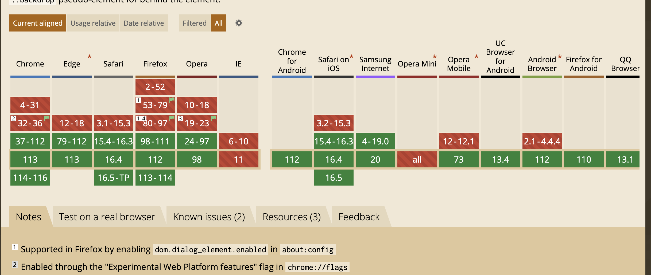Open the Notes tab
This screenshot has width=651, height=275.
(29, 217)
